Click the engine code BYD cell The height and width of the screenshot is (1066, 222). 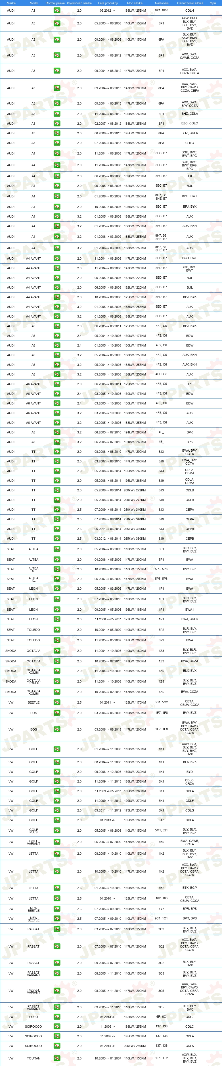(189, 772)
